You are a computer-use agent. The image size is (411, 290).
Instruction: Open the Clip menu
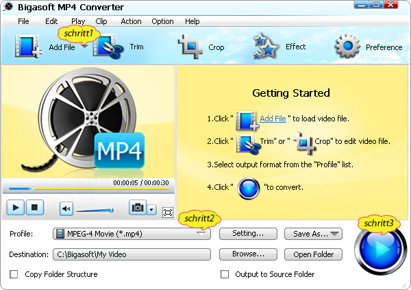coord(101,21)
